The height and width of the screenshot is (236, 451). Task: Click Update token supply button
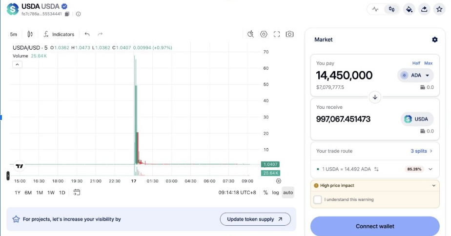(255, 219)
